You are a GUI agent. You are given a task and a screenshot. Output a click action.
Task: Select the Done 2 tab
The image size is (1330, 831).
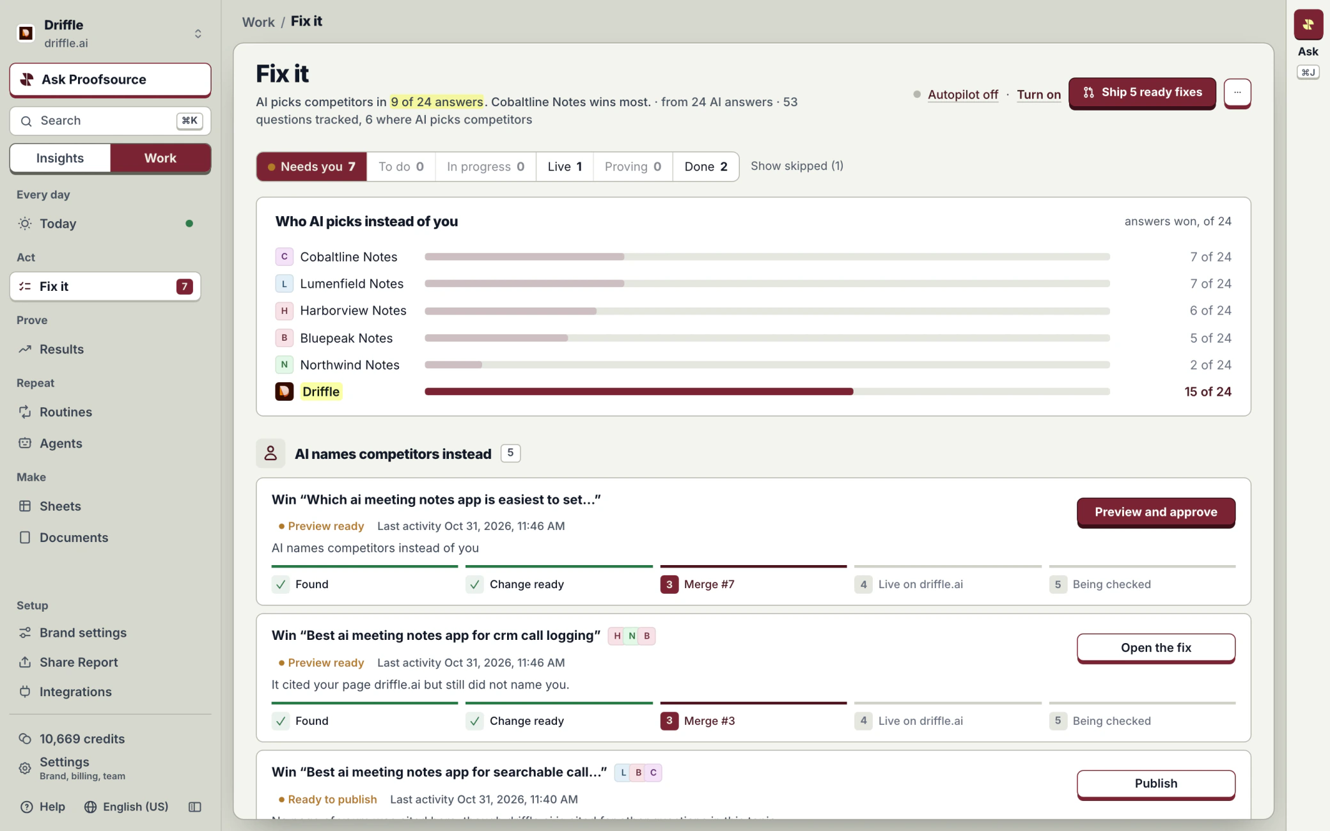click(706, 167)
